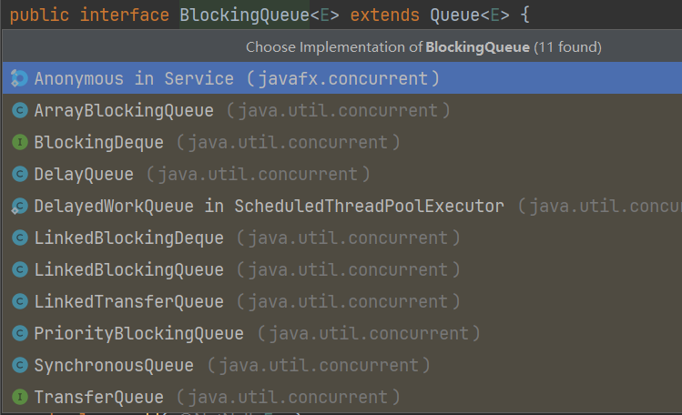This screenshot has height=415, width=682.
Task: Open SynchronousQueue implementation
Action: (x=114, y=366)
